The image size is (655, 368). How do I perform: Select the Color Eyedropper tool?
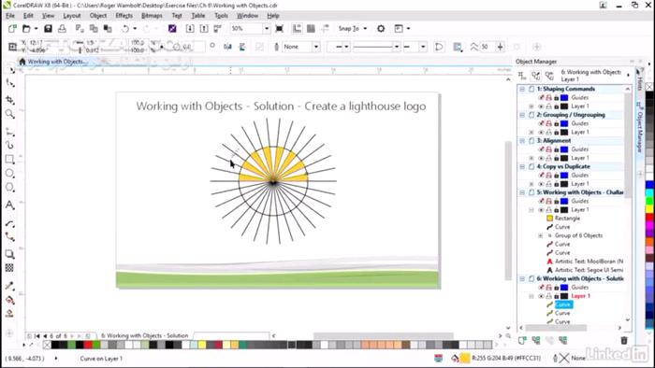10,286
